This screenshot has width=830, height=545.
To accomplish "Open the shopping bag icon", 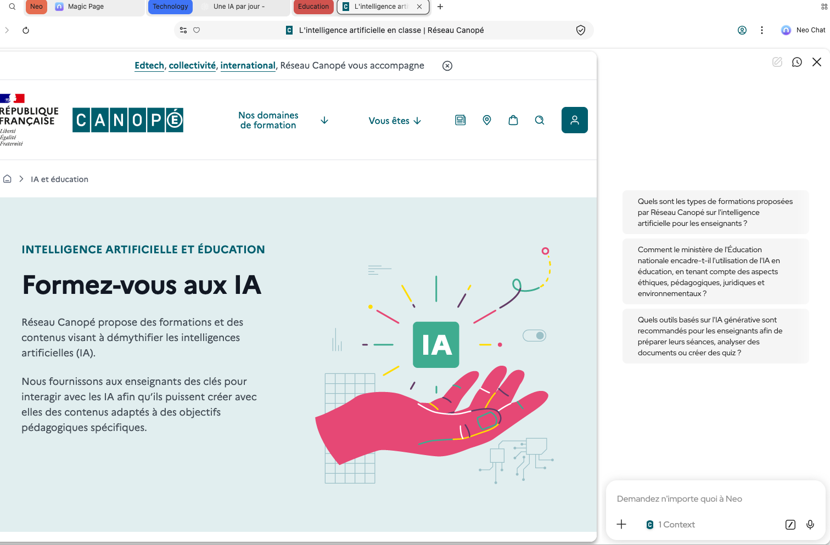I will point(513,120).
